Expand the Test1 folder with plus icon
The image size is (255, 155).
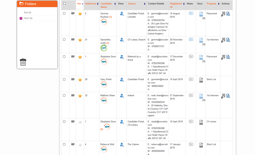click(x=21, y=18)
